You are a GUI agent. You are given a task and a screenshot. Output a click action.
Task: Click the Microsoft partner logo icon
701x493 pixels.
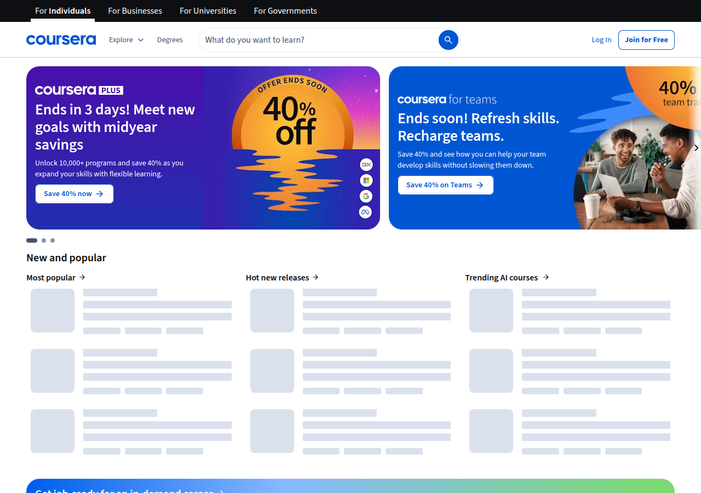coord(366,180)
